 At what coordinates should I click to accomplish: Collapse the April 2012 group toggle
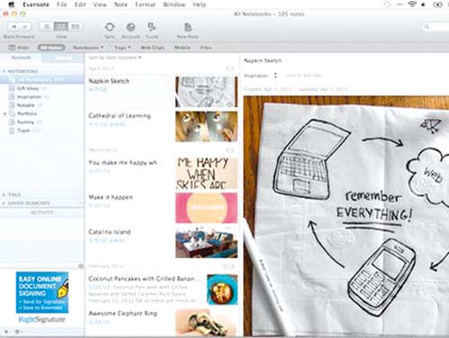click(230, 68)
